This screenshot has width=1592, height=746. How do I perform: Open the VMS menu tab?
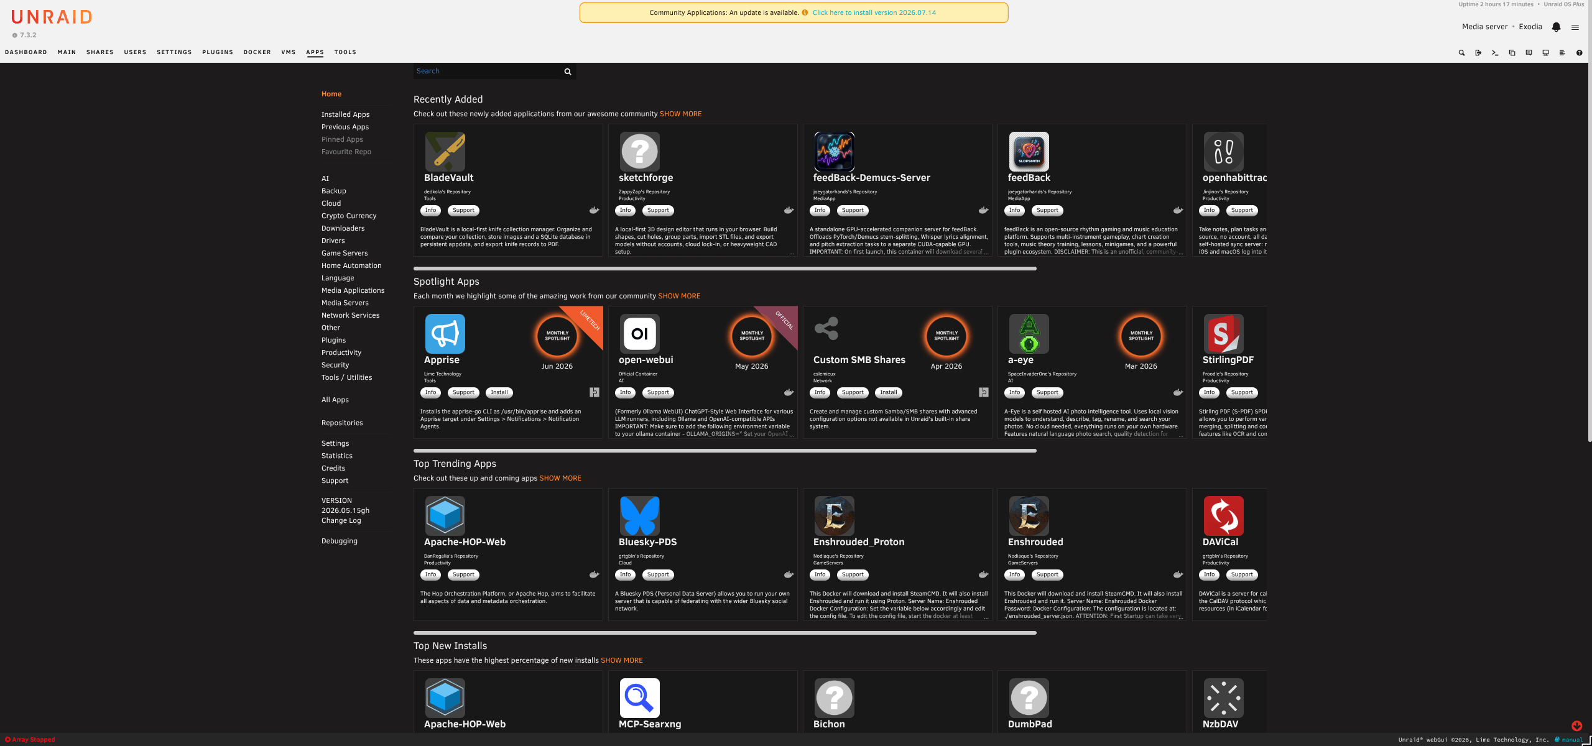(x=289, y=52)
